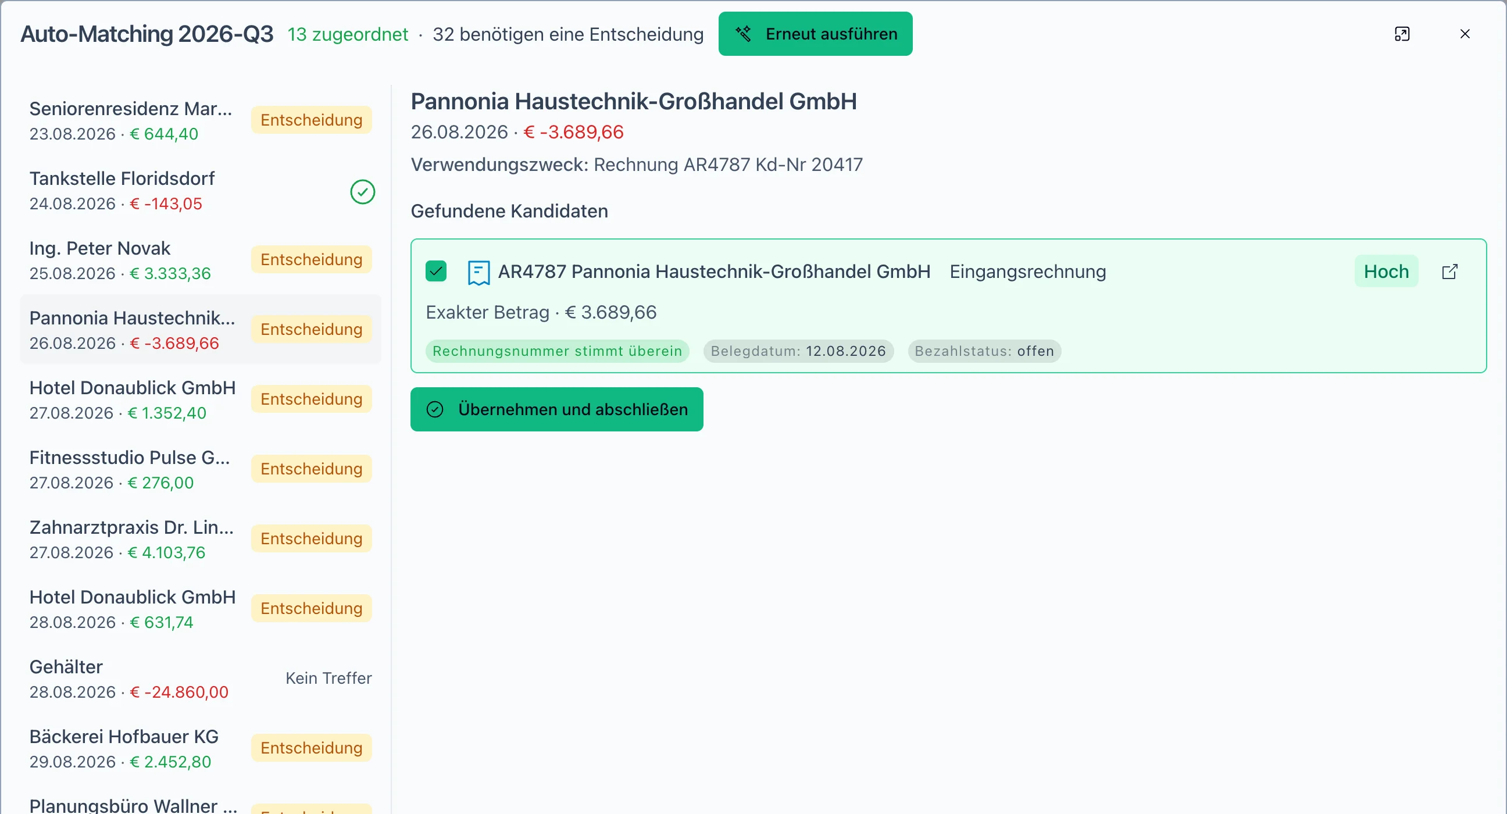Select Tankstelle Floridsdorf transaction
1507x814 pixels.
[x=201, y=191]
